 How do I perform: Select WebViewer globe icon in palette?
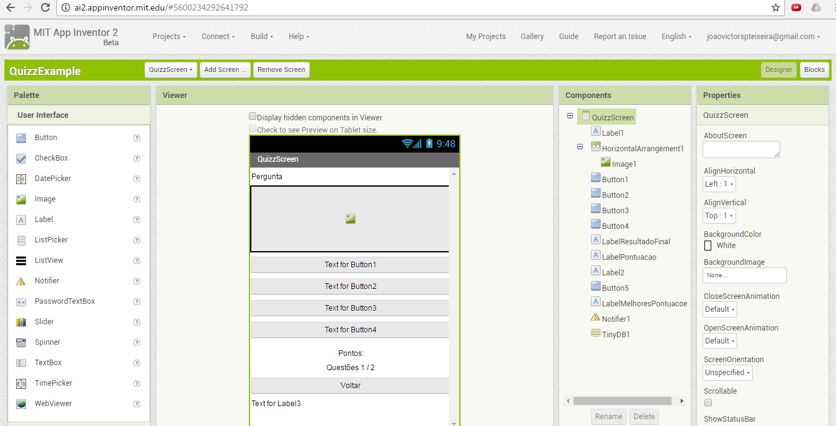(21, 404)
